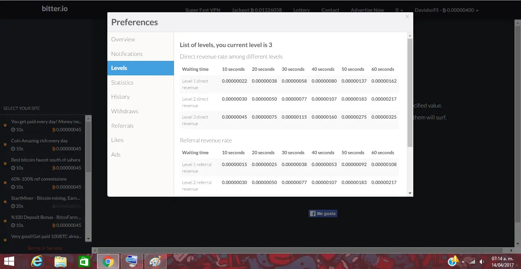Open Windows Store taskbar icon

(84, 261)
